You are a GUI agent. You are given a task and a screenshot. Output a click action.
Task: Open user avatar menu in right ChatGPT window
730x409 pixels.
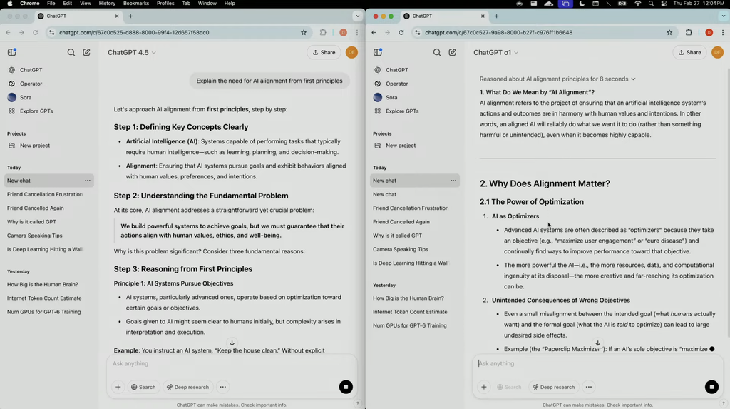tap(717, 52)
